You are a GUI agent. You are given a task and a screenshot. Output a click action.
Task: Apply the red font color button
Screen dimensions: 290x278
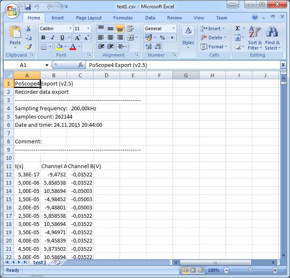point(73,47)
